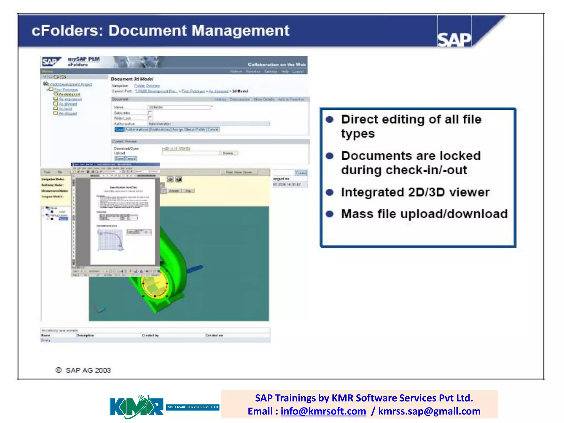Toggle the Subscribe checkbox
The image size is (564, 423).
point(150,113)
